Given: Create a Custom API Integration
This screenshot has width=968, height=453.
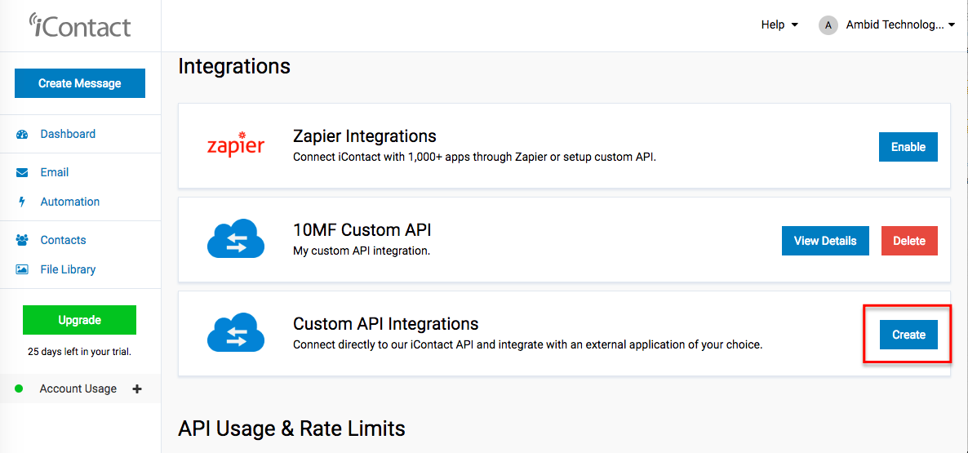Looking at the screenshot, I should point(908,335).
